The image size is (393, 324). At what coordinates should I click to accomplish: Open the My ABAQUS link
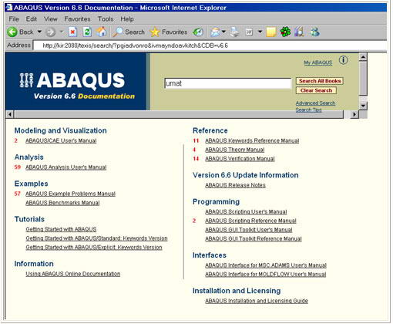(x=318, y=62)
